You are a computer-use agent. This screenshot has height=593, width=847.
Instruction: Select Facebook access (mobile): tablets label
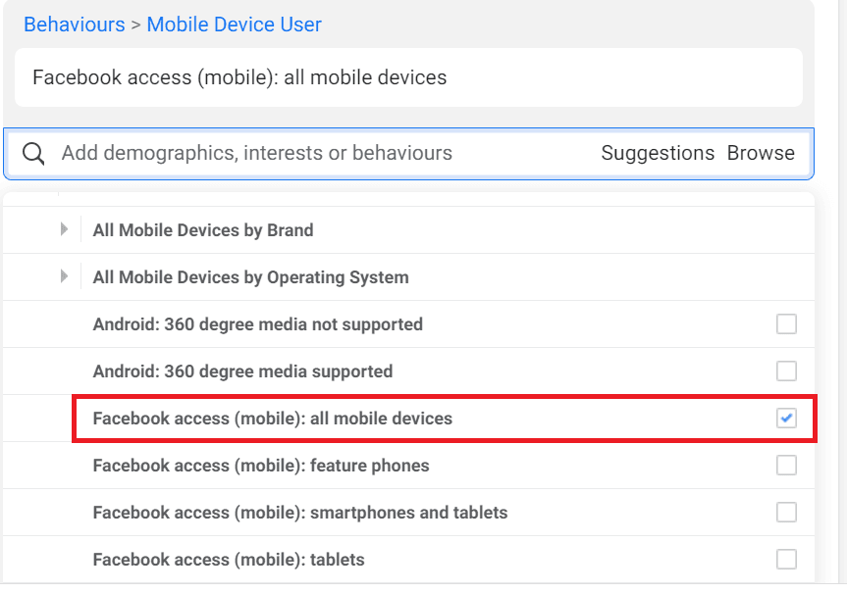228,560
